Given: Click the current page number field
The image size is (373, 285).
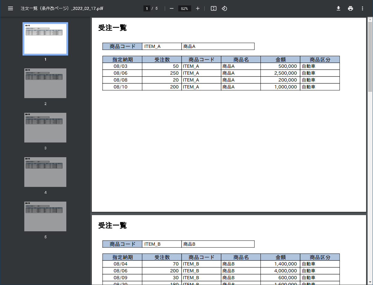Looking at the screenshot, I should pos(147,8).
